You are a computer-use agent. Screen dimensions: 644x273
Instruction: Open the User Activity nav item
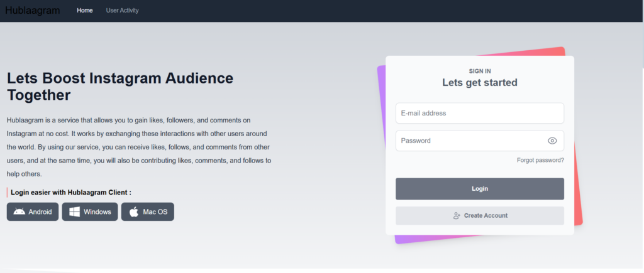[x=123, y=10]
